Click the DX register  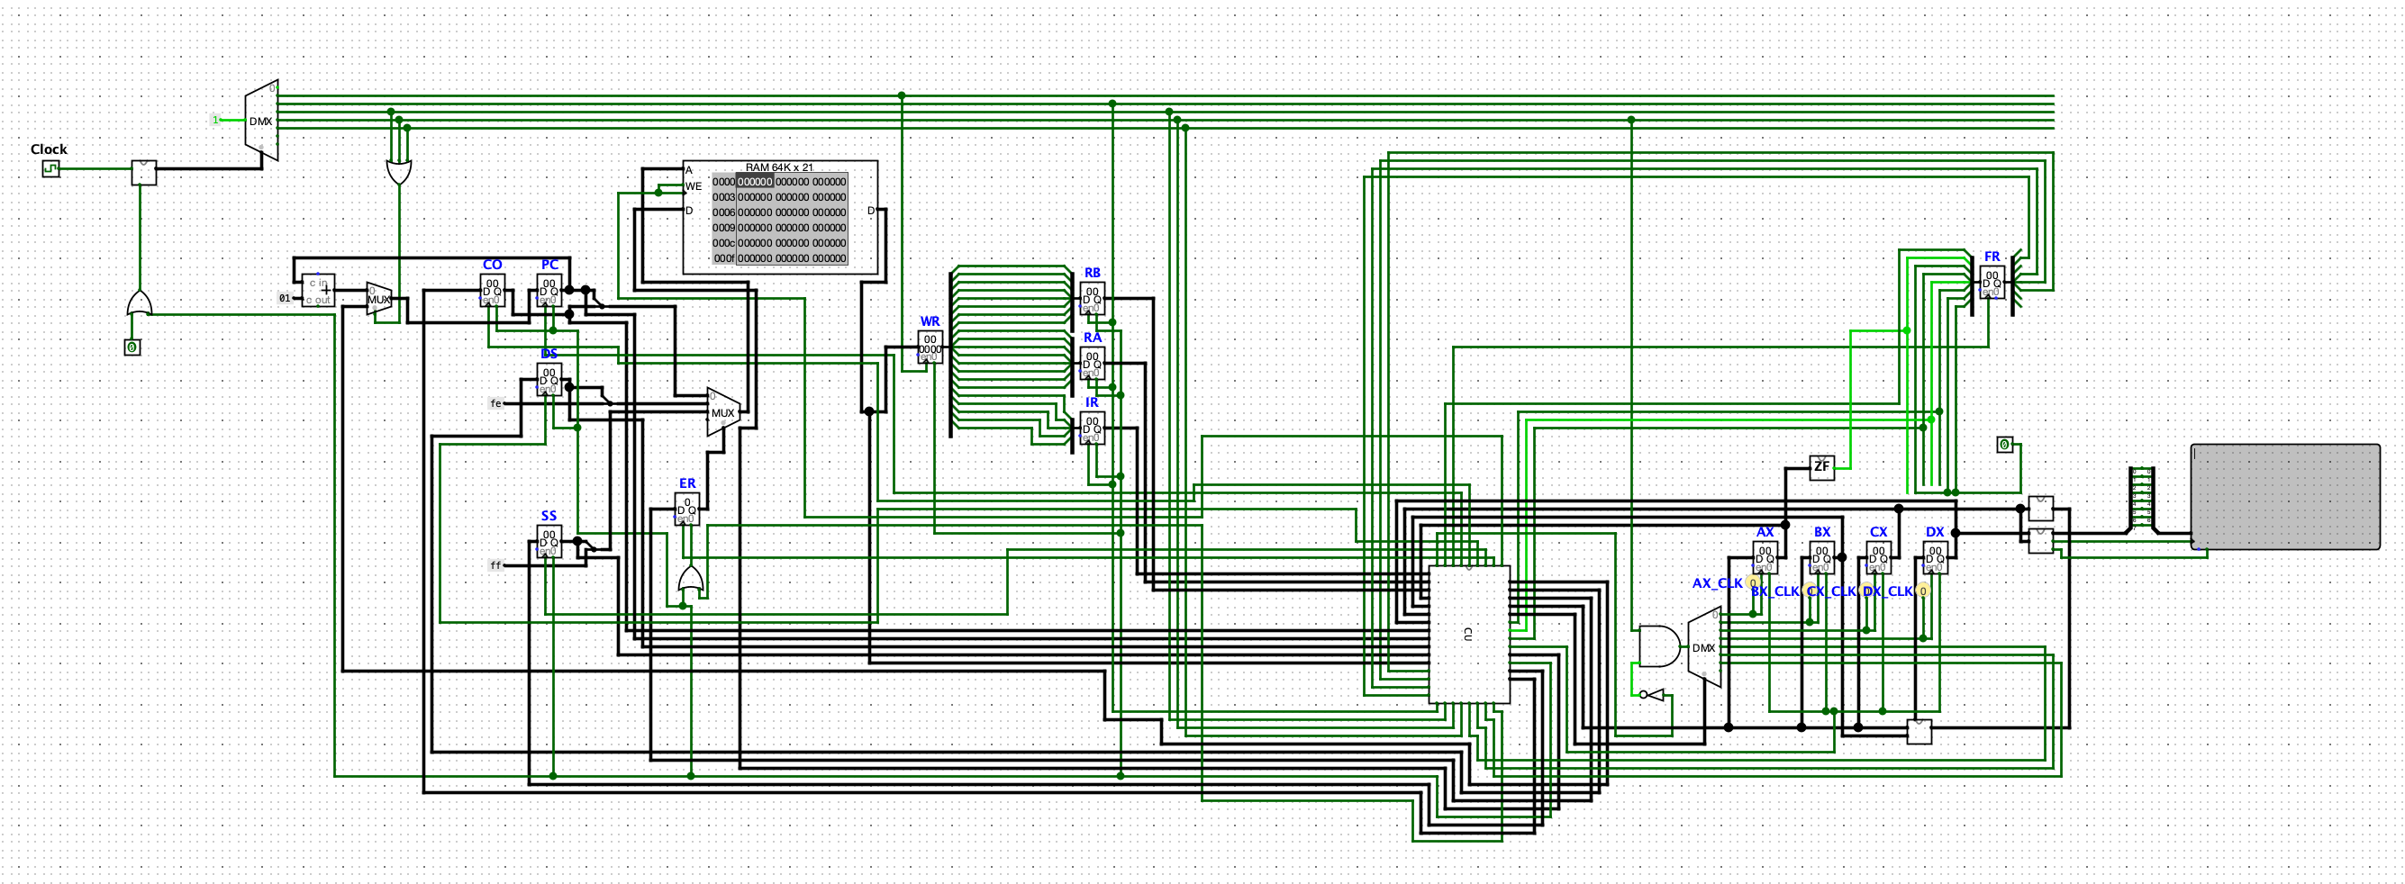pos(1935,557)
